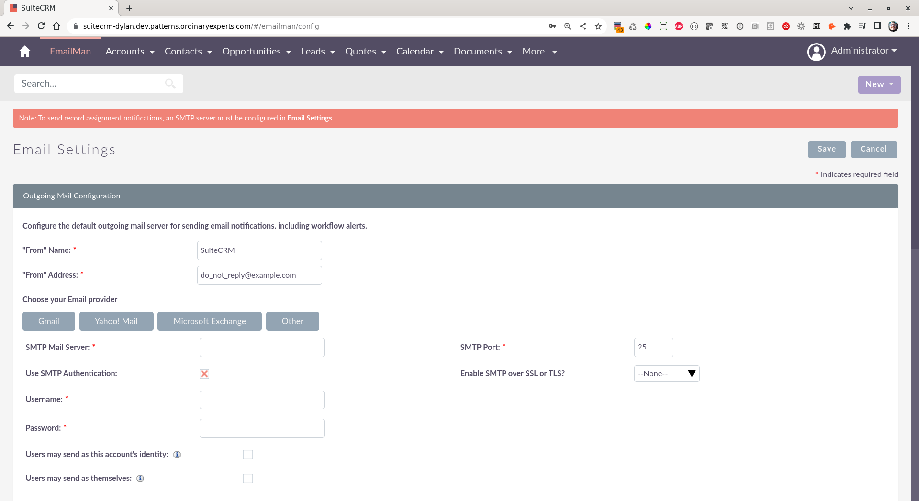Screen dimensions: 919x501
Task: Open the Chrome profile avatar
Action: tap(893, 26)
